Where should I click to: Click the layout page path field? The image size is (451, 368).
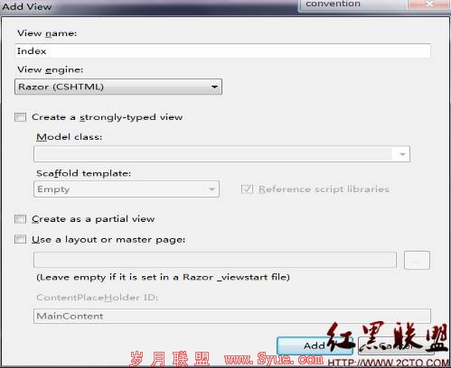click(x=215, y=260)
